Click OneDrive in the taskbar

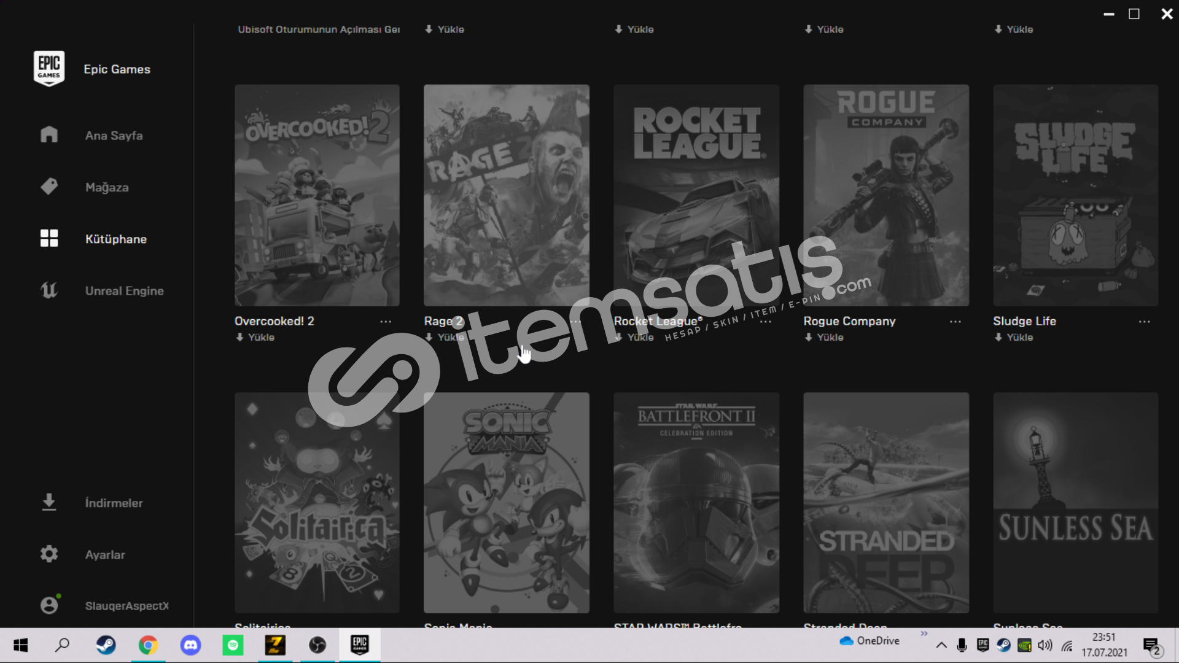point(870,641)
